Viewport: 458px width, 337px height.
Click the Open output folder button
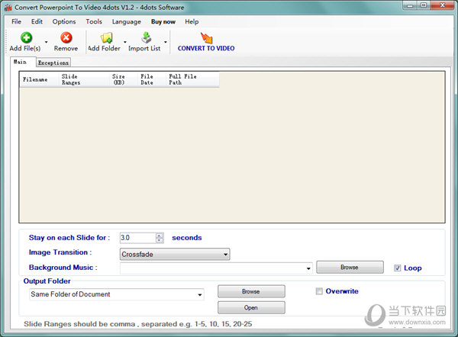tap(251, 307)
